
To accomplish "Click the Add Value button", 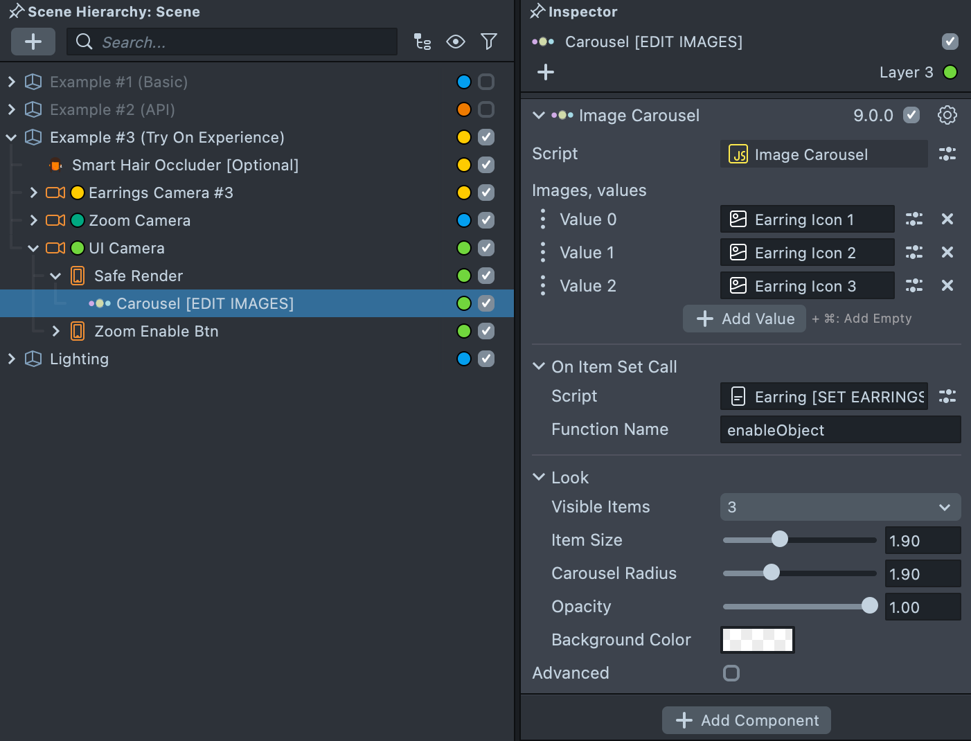I will (x=745, y=319).
